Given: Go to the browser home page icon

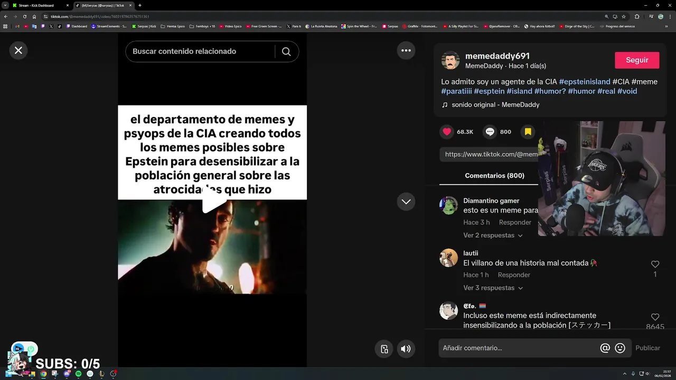Looking at the screenshot, I should click(34, 16).
